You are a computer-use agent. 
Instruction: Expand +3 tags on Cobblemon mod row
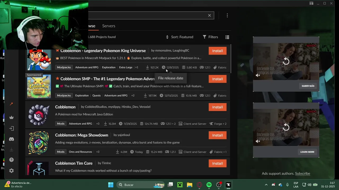pyautogui.click(x=98, y=124)
